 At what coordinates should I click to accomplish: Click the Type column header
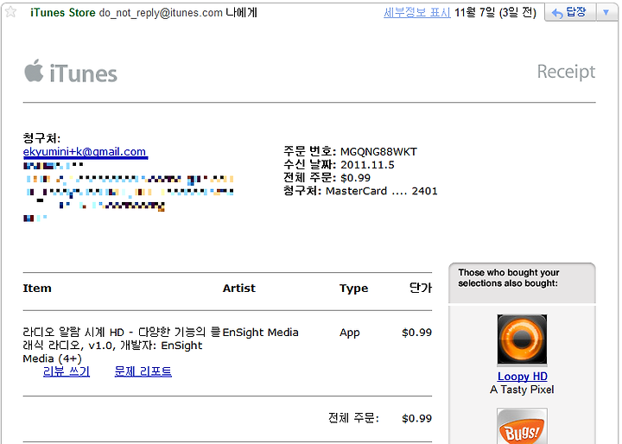tap(353, 289)
